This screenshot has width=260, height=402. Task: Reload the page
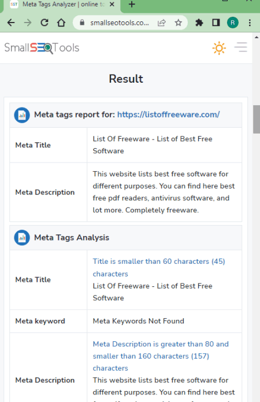44,23
